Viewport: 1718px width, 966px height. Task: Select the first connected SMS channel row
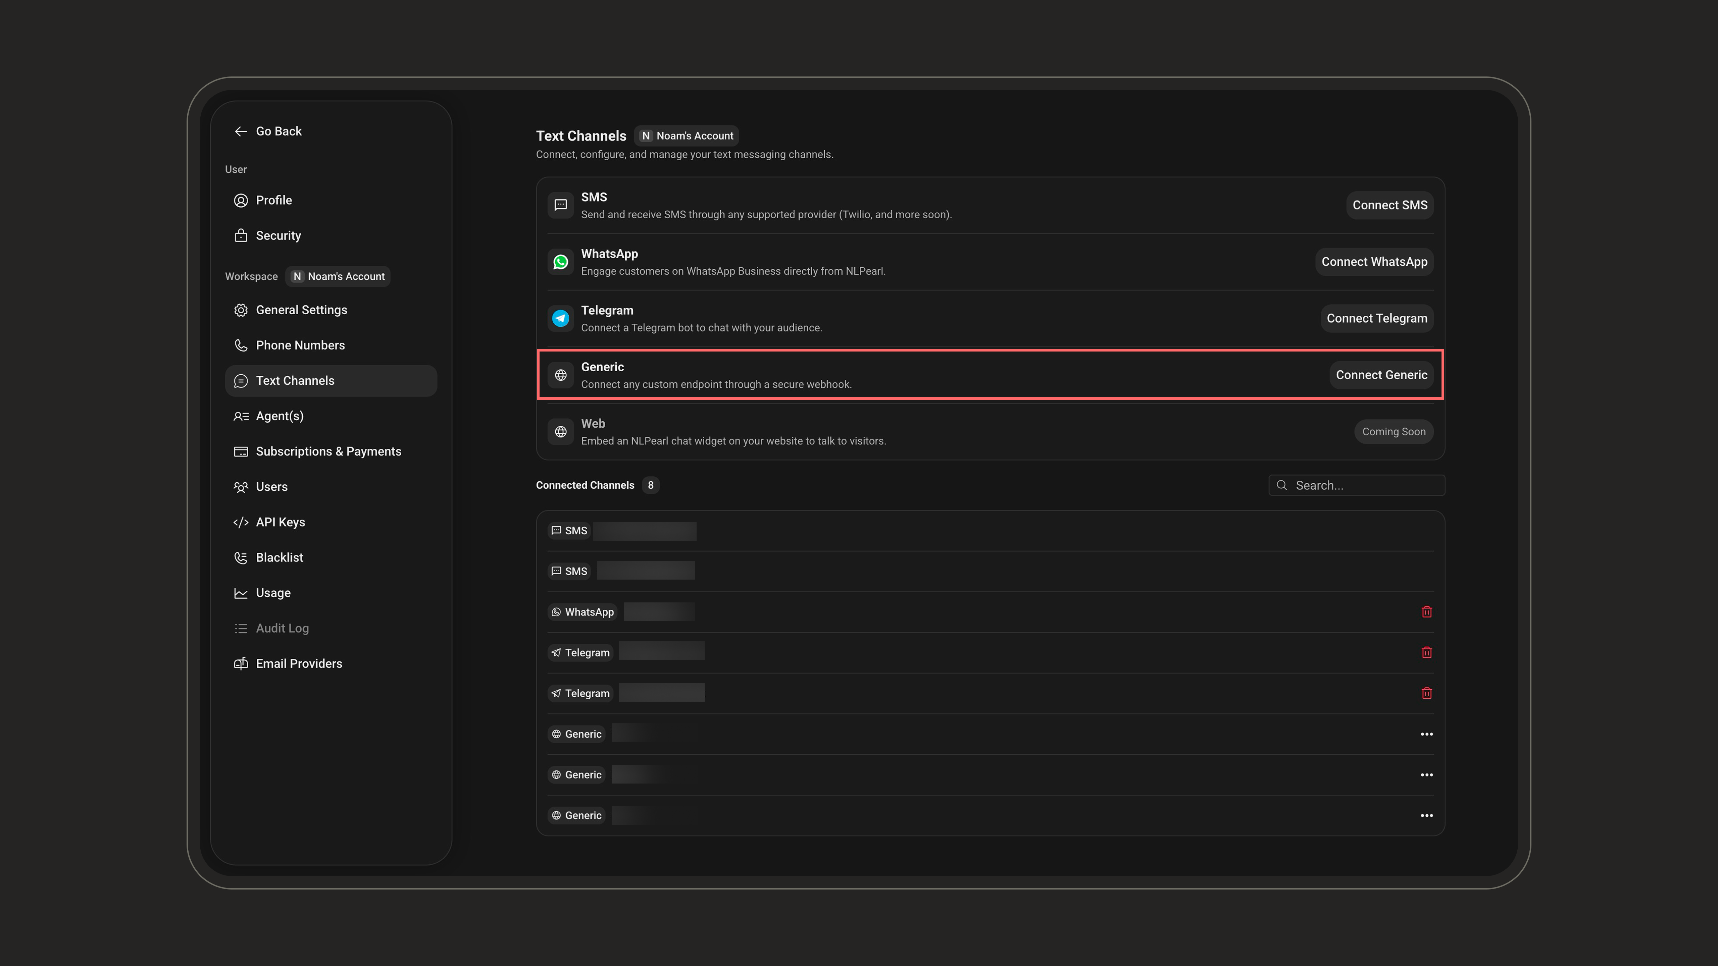(x=991, y=531)
